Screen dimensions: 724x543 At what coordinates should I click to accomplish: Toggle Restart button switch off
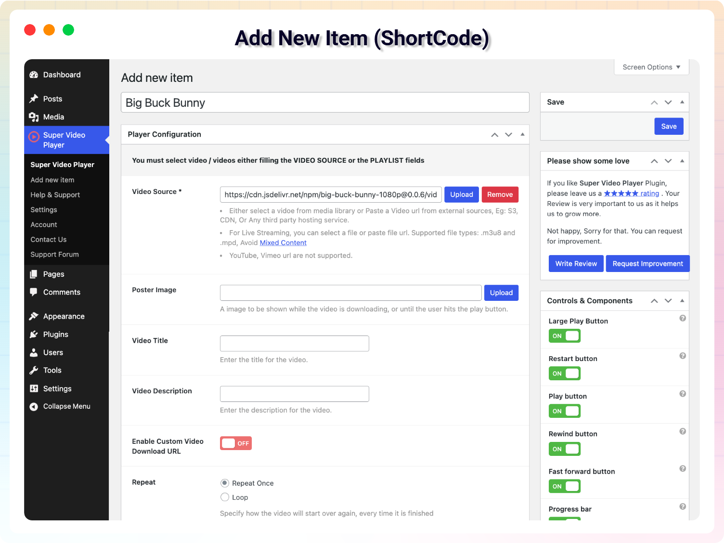tap(565, 374)
